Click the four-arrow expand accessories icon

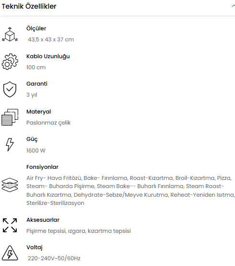pyautogui.click(x=10, y=225)
